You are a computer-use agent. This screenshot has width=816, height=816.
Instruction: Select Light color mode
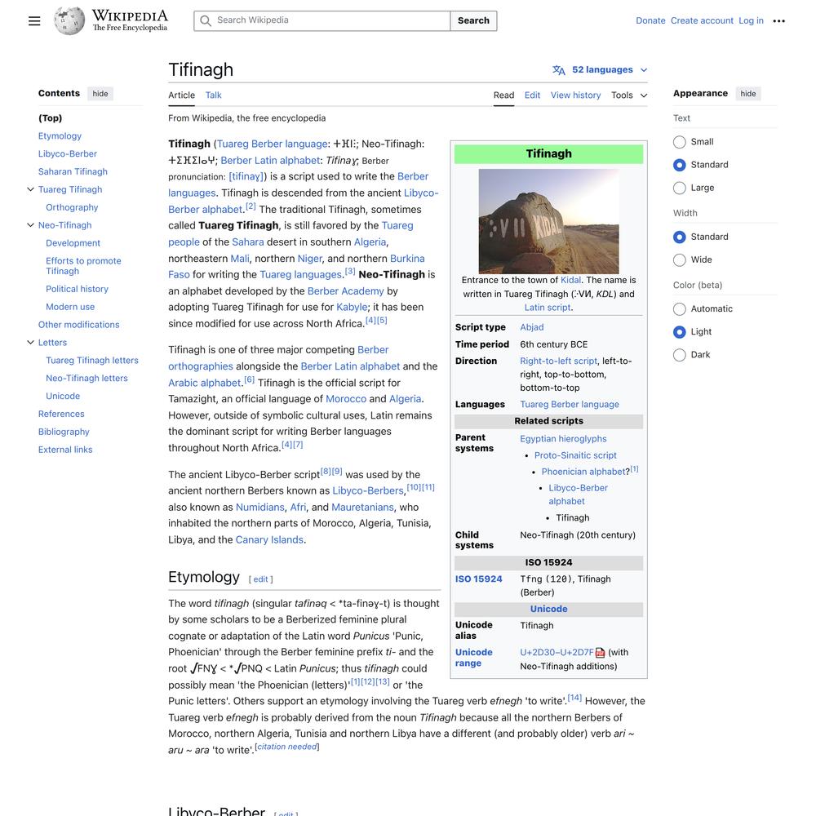pos(679,332)
